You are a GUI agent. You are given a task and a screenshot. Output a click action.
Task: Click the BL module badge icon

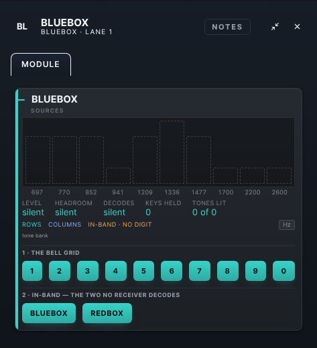tap(22, 27)
